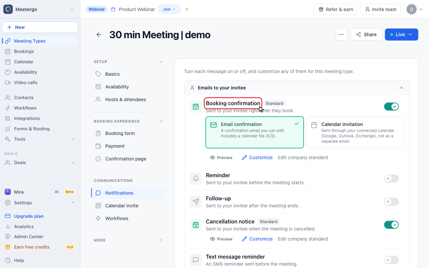The image size is (429, 268).
Task: Join the Product Webinar
Action: point(169,9)
